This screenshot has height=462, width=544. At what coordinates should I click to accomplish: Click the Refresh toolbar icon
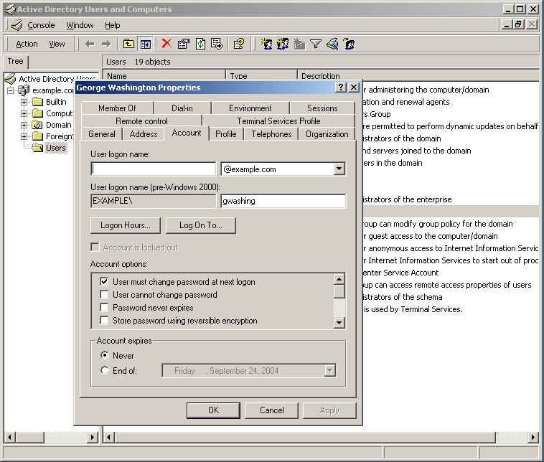click(200, 44)
